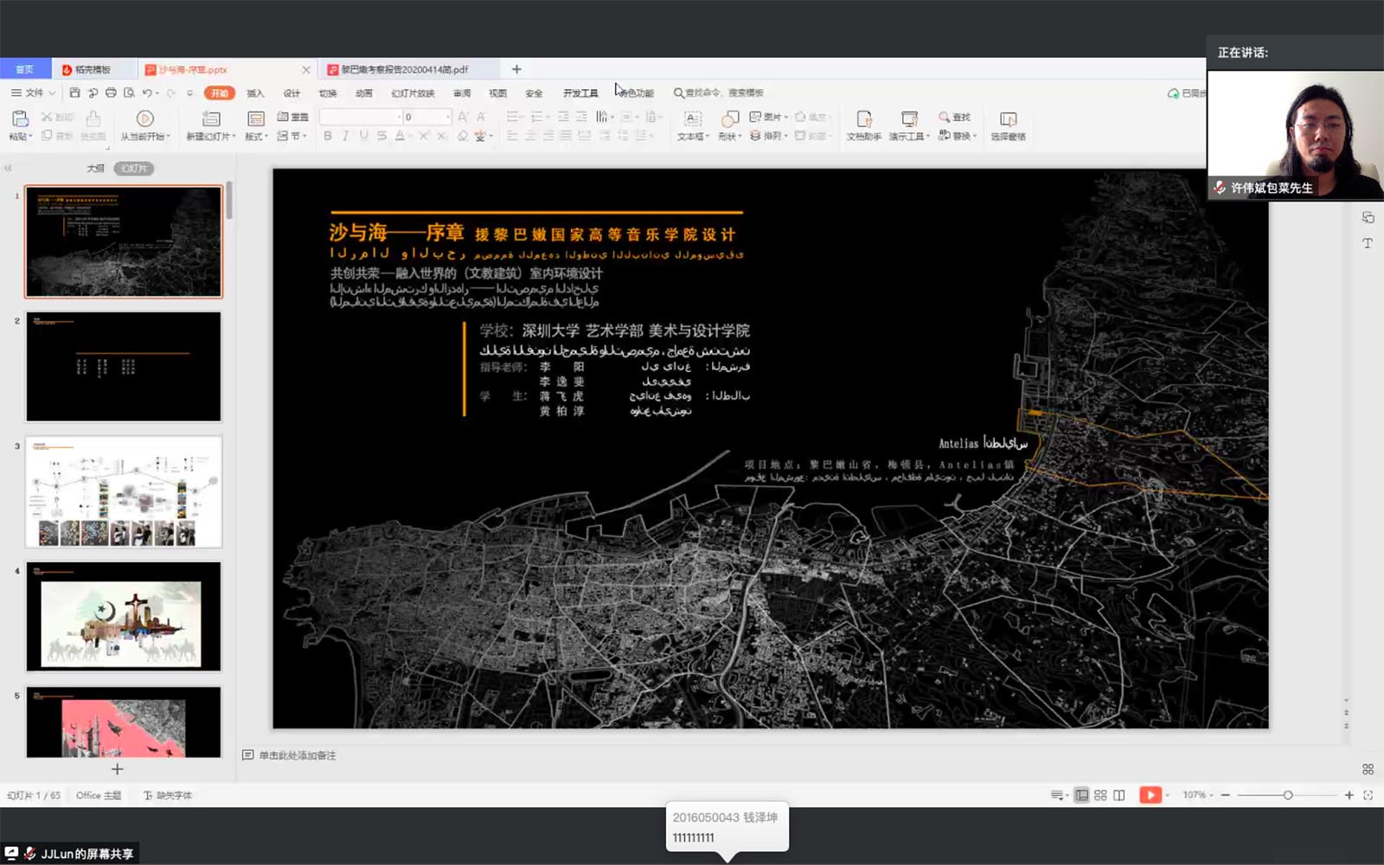
Task: Start slideshow with red play button
Action: [1150, 795]
